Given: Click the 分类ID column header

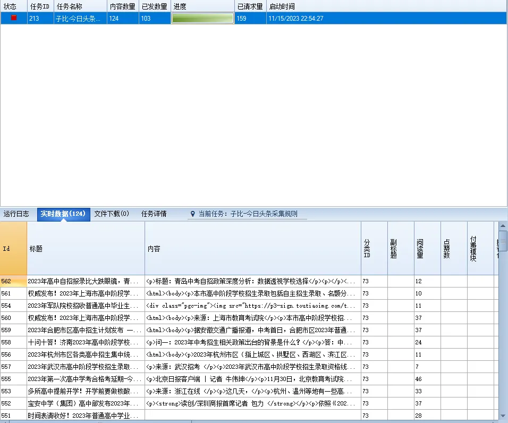Looking at the screenshot, I should [x=374, y=248].
